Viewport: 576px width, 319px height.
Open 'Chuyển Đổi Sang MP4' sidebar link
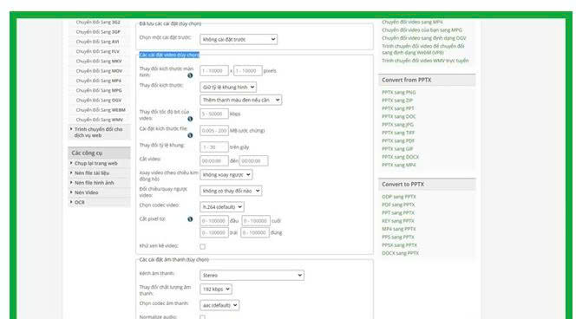pyautogui.click(x=98, y=81)
